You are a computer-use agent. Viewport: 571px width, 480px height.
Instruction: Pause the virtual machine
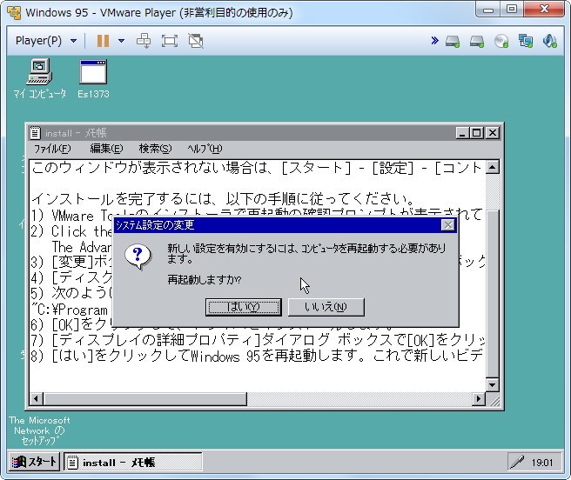(x=103, y=40)
